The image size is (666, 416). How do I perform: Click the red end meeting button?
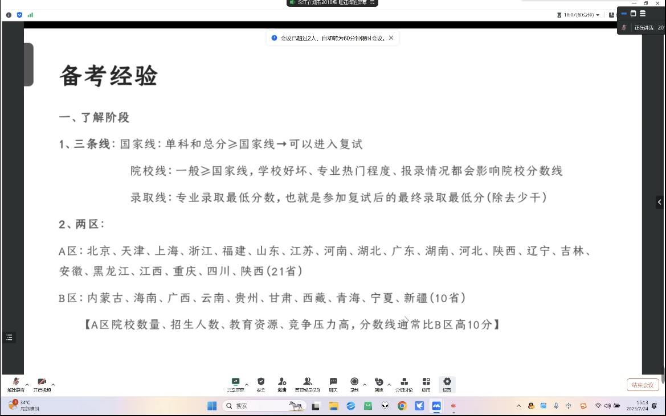pos(643,385)
